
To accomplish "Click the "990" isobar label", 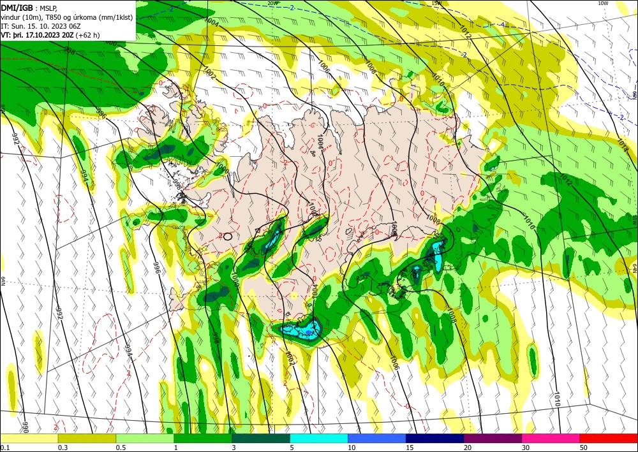I will coord(26,427).
